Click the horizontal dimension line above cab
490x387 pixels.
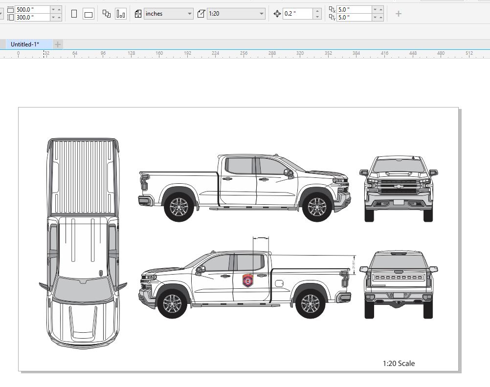[261, 238]
